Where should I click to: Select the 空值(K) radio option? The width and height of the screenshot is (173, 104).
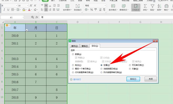tap(101, 65)
